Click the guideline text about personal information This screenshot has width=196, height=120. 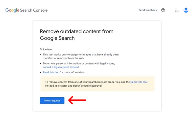point(79,63)
